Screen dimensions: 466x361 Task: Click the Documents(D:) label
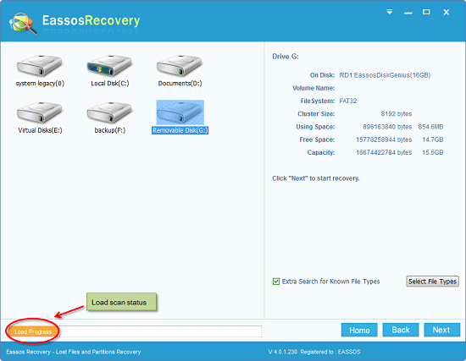tap(180, 84)
